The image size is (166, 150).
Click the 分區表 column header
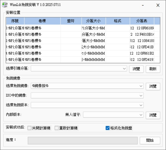click(x=142, y=21)
